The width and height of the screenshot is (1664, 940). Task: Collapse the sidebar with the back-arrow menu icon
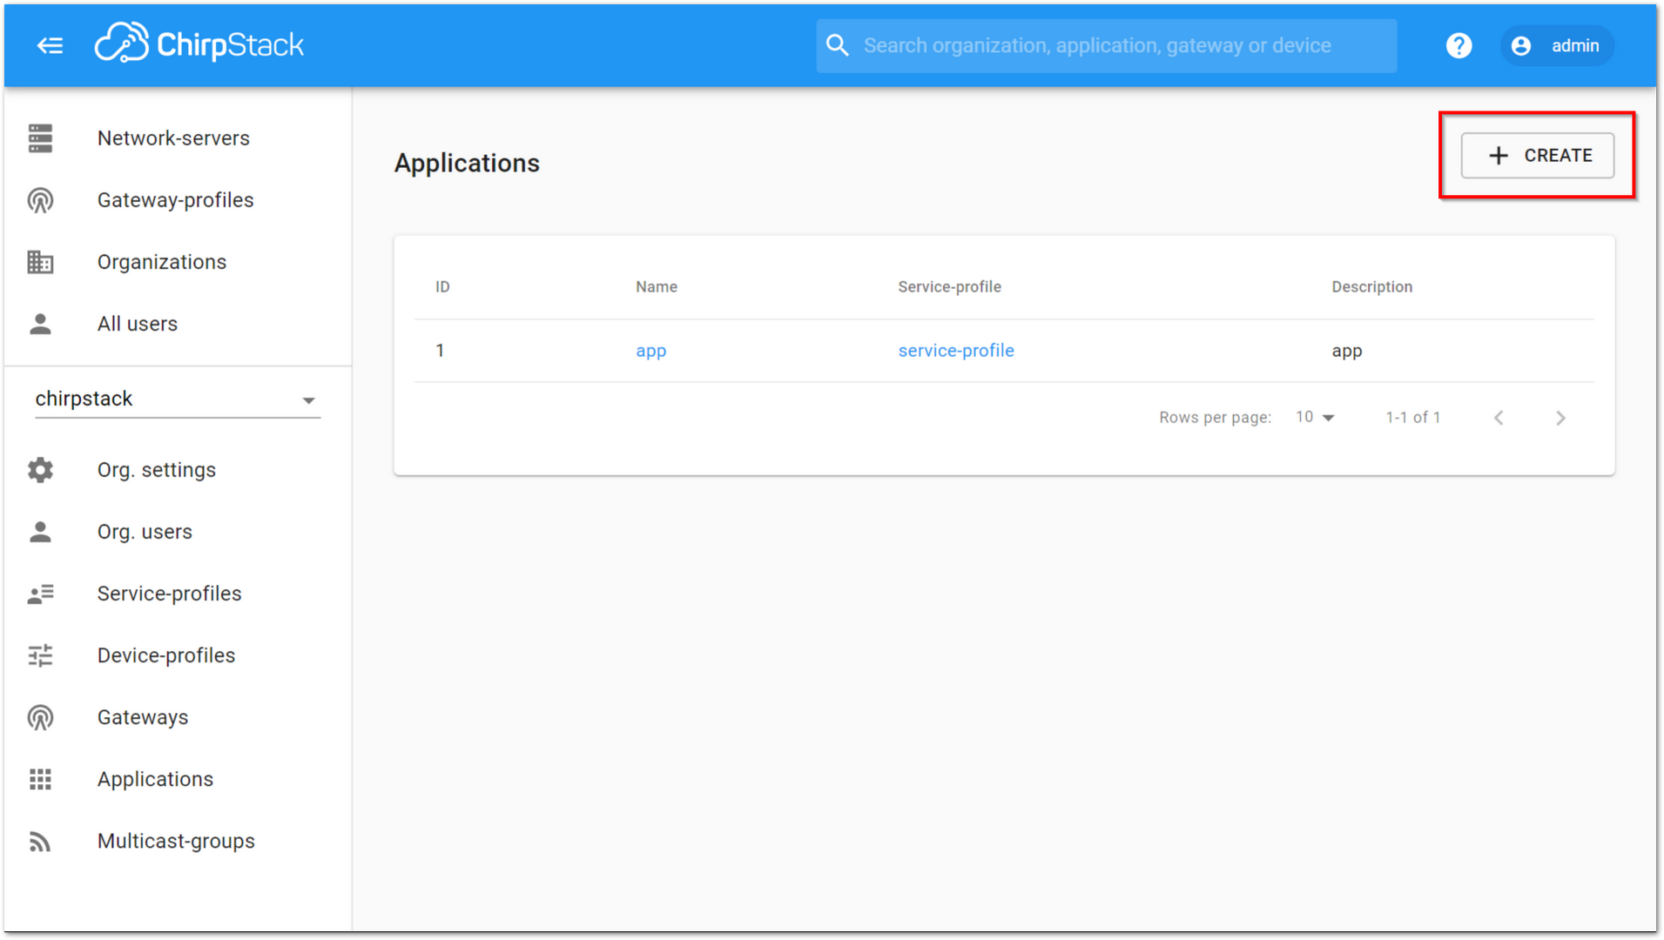50,45
